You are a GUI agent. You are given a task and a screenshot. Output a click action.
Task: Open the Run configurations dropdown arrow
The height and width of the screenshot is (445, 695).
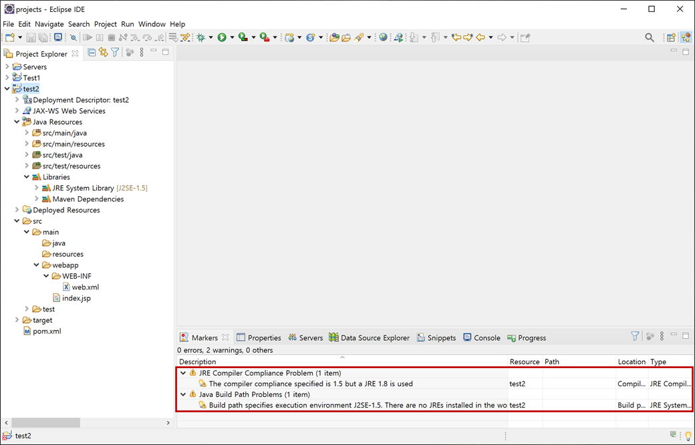coord(232,37)
